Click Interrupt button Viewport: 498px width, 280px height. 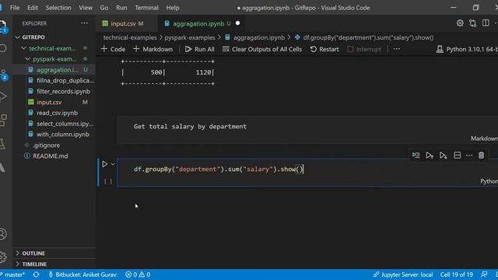tap(364, 49)
